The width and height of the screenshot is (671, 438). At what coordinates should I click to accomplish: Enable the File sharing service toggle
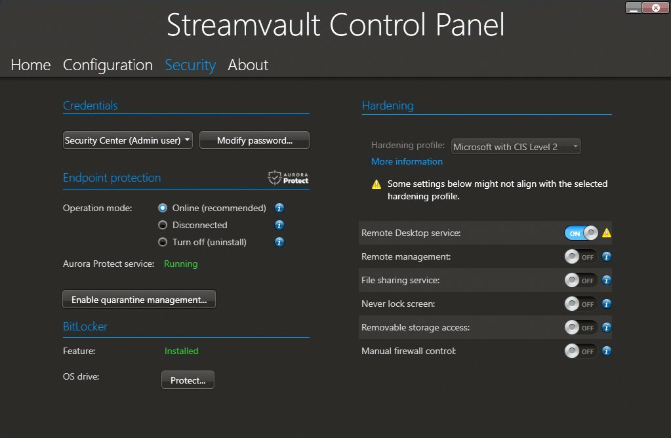[580, 280]
